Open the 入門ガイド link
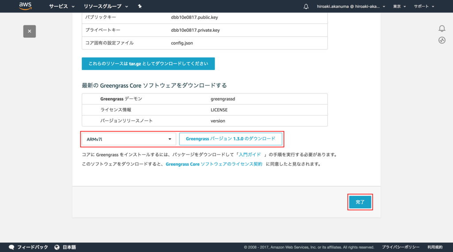The width and height of the screenshot is (453, 252). pos(250,154)
